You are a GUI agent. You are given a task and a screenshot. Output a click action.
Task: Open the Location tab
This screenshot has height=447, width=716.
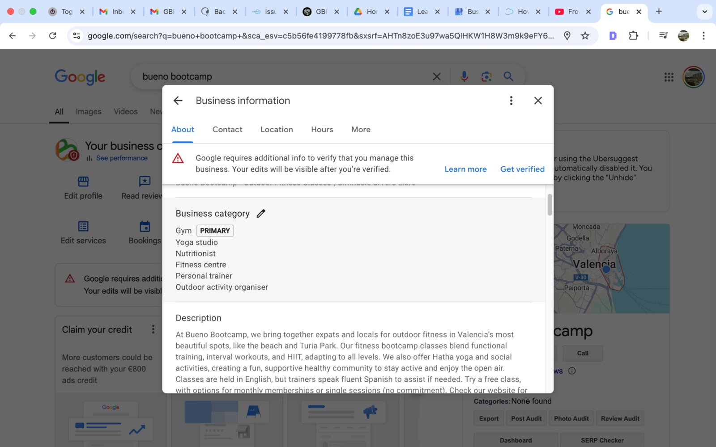[277, 130]
